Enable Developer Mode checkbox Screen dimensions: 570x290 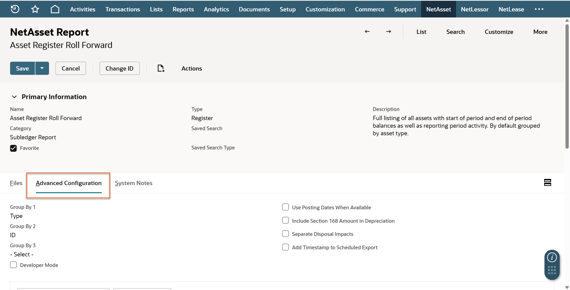tap(13, 265)
